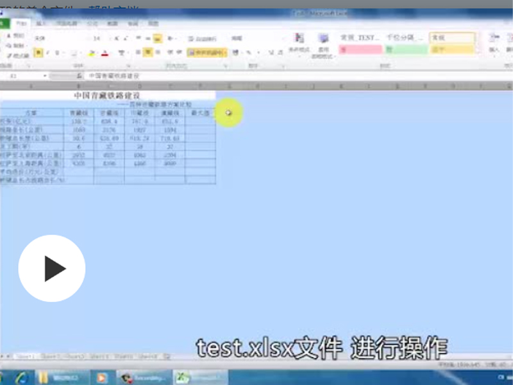This screenshot has width=513, height=385.
Task: Expand the Name Box dropdown arrow
Action: point(45,76)
